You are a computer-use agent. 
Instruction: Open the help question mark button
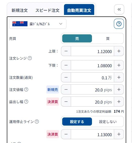coord(119,24)
